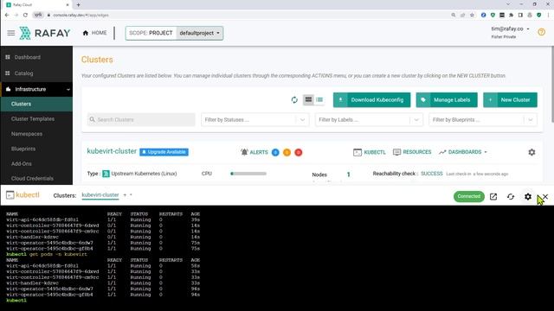Open Catalog in the sidebar
The width and height of the screenshot is (554, 311).
23,73
